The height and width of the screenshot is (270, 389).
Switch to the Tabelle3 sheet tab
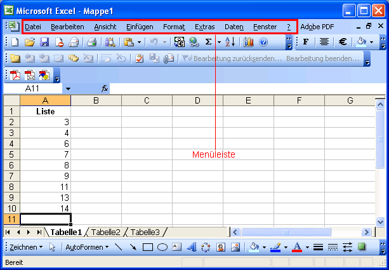coord(145,233)
